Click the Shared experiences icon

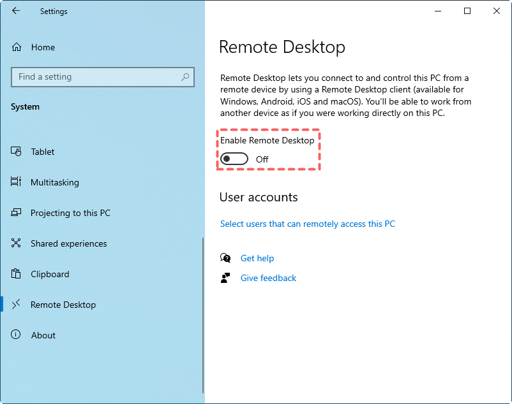17,243
